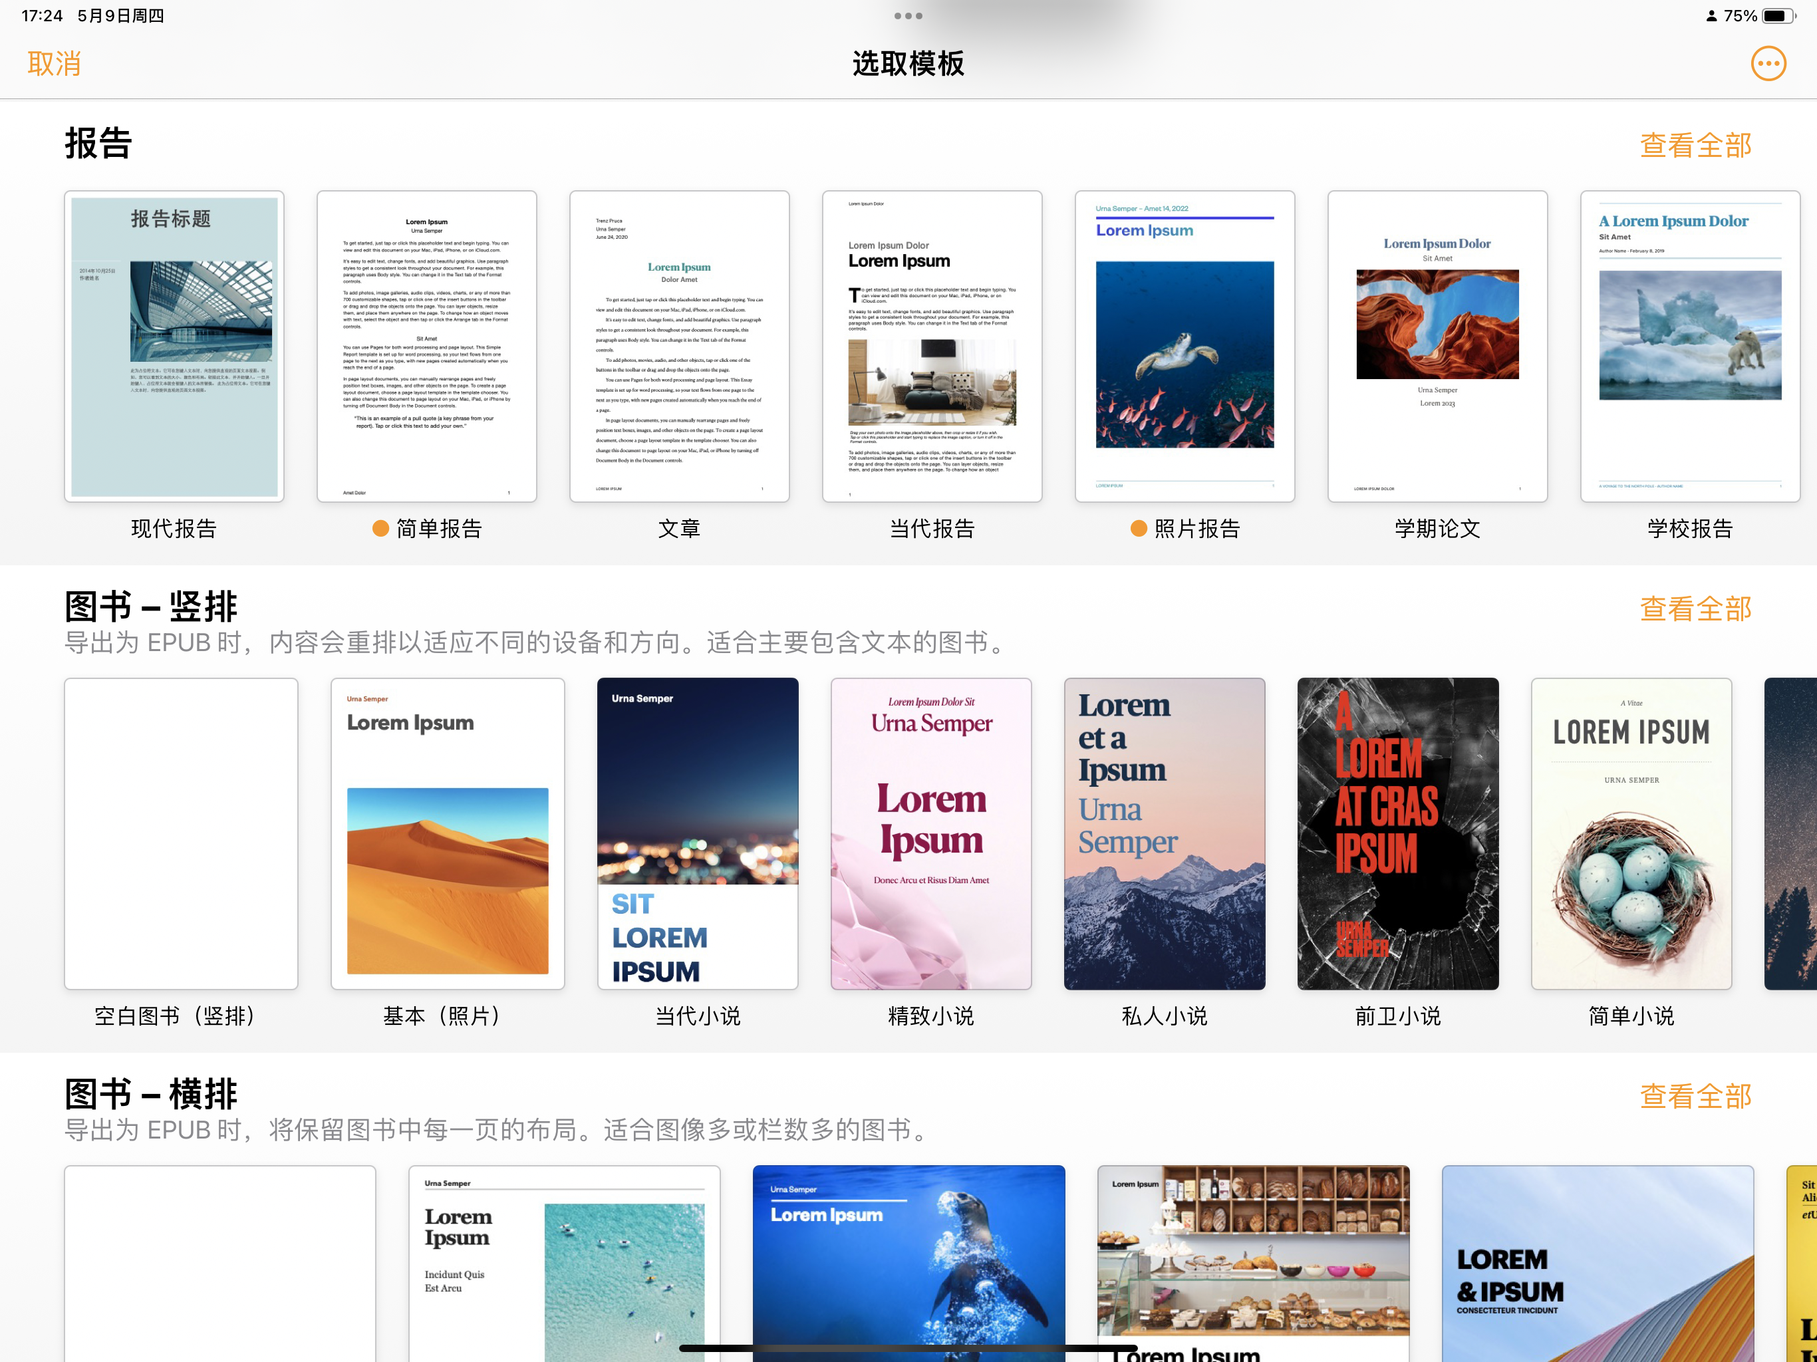Click 取消 to cancel template selection
1817x1362 pixels.
click(55, 63)
